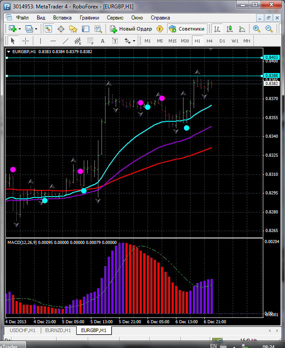Click the cyan 0.8403 price level label
Viewport: 285px width, 348px height.
tap(271, 58)
